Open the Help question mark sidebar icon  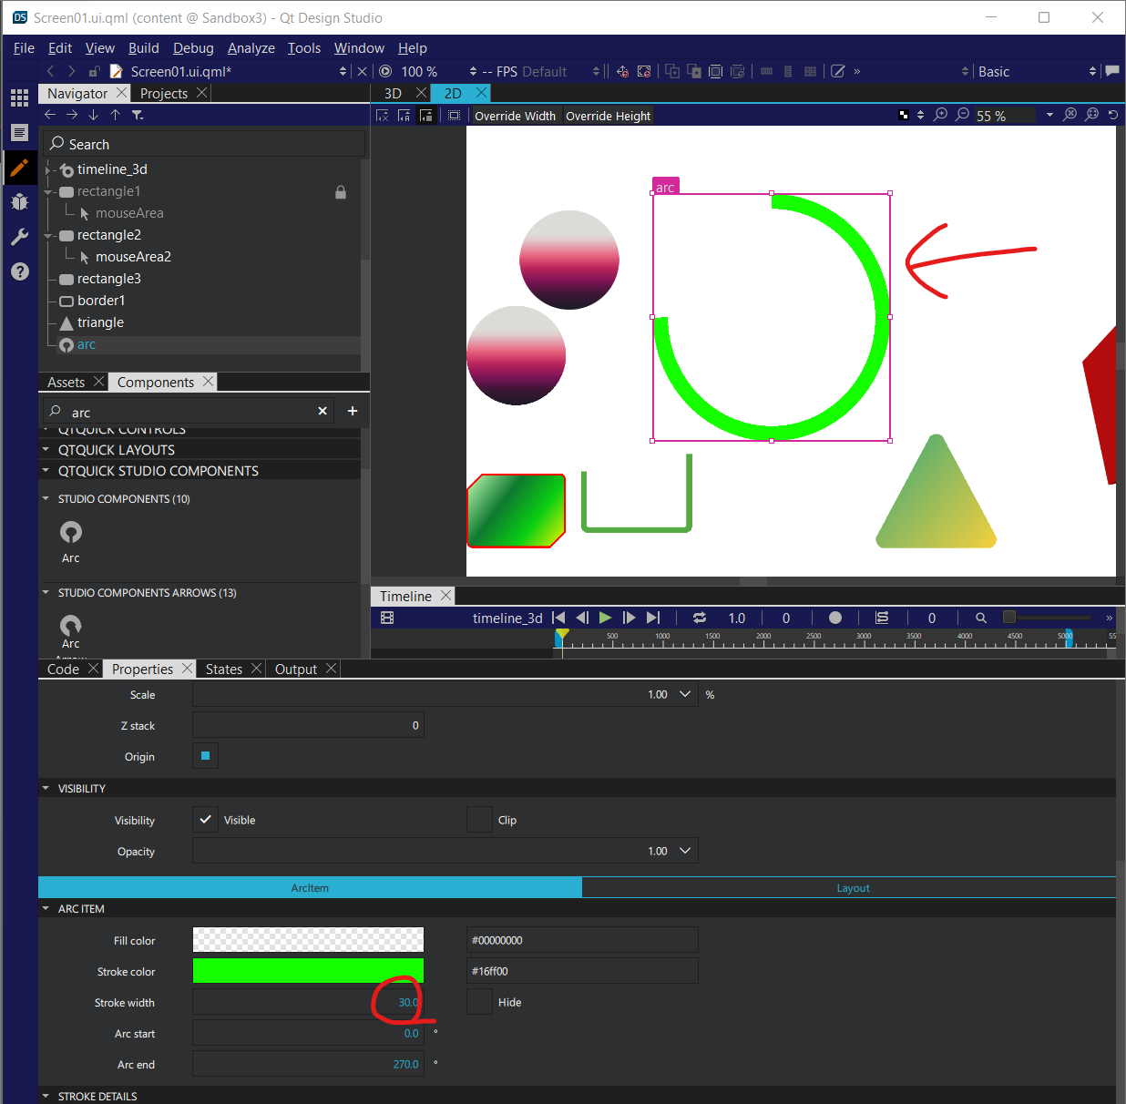click(19, 271)
